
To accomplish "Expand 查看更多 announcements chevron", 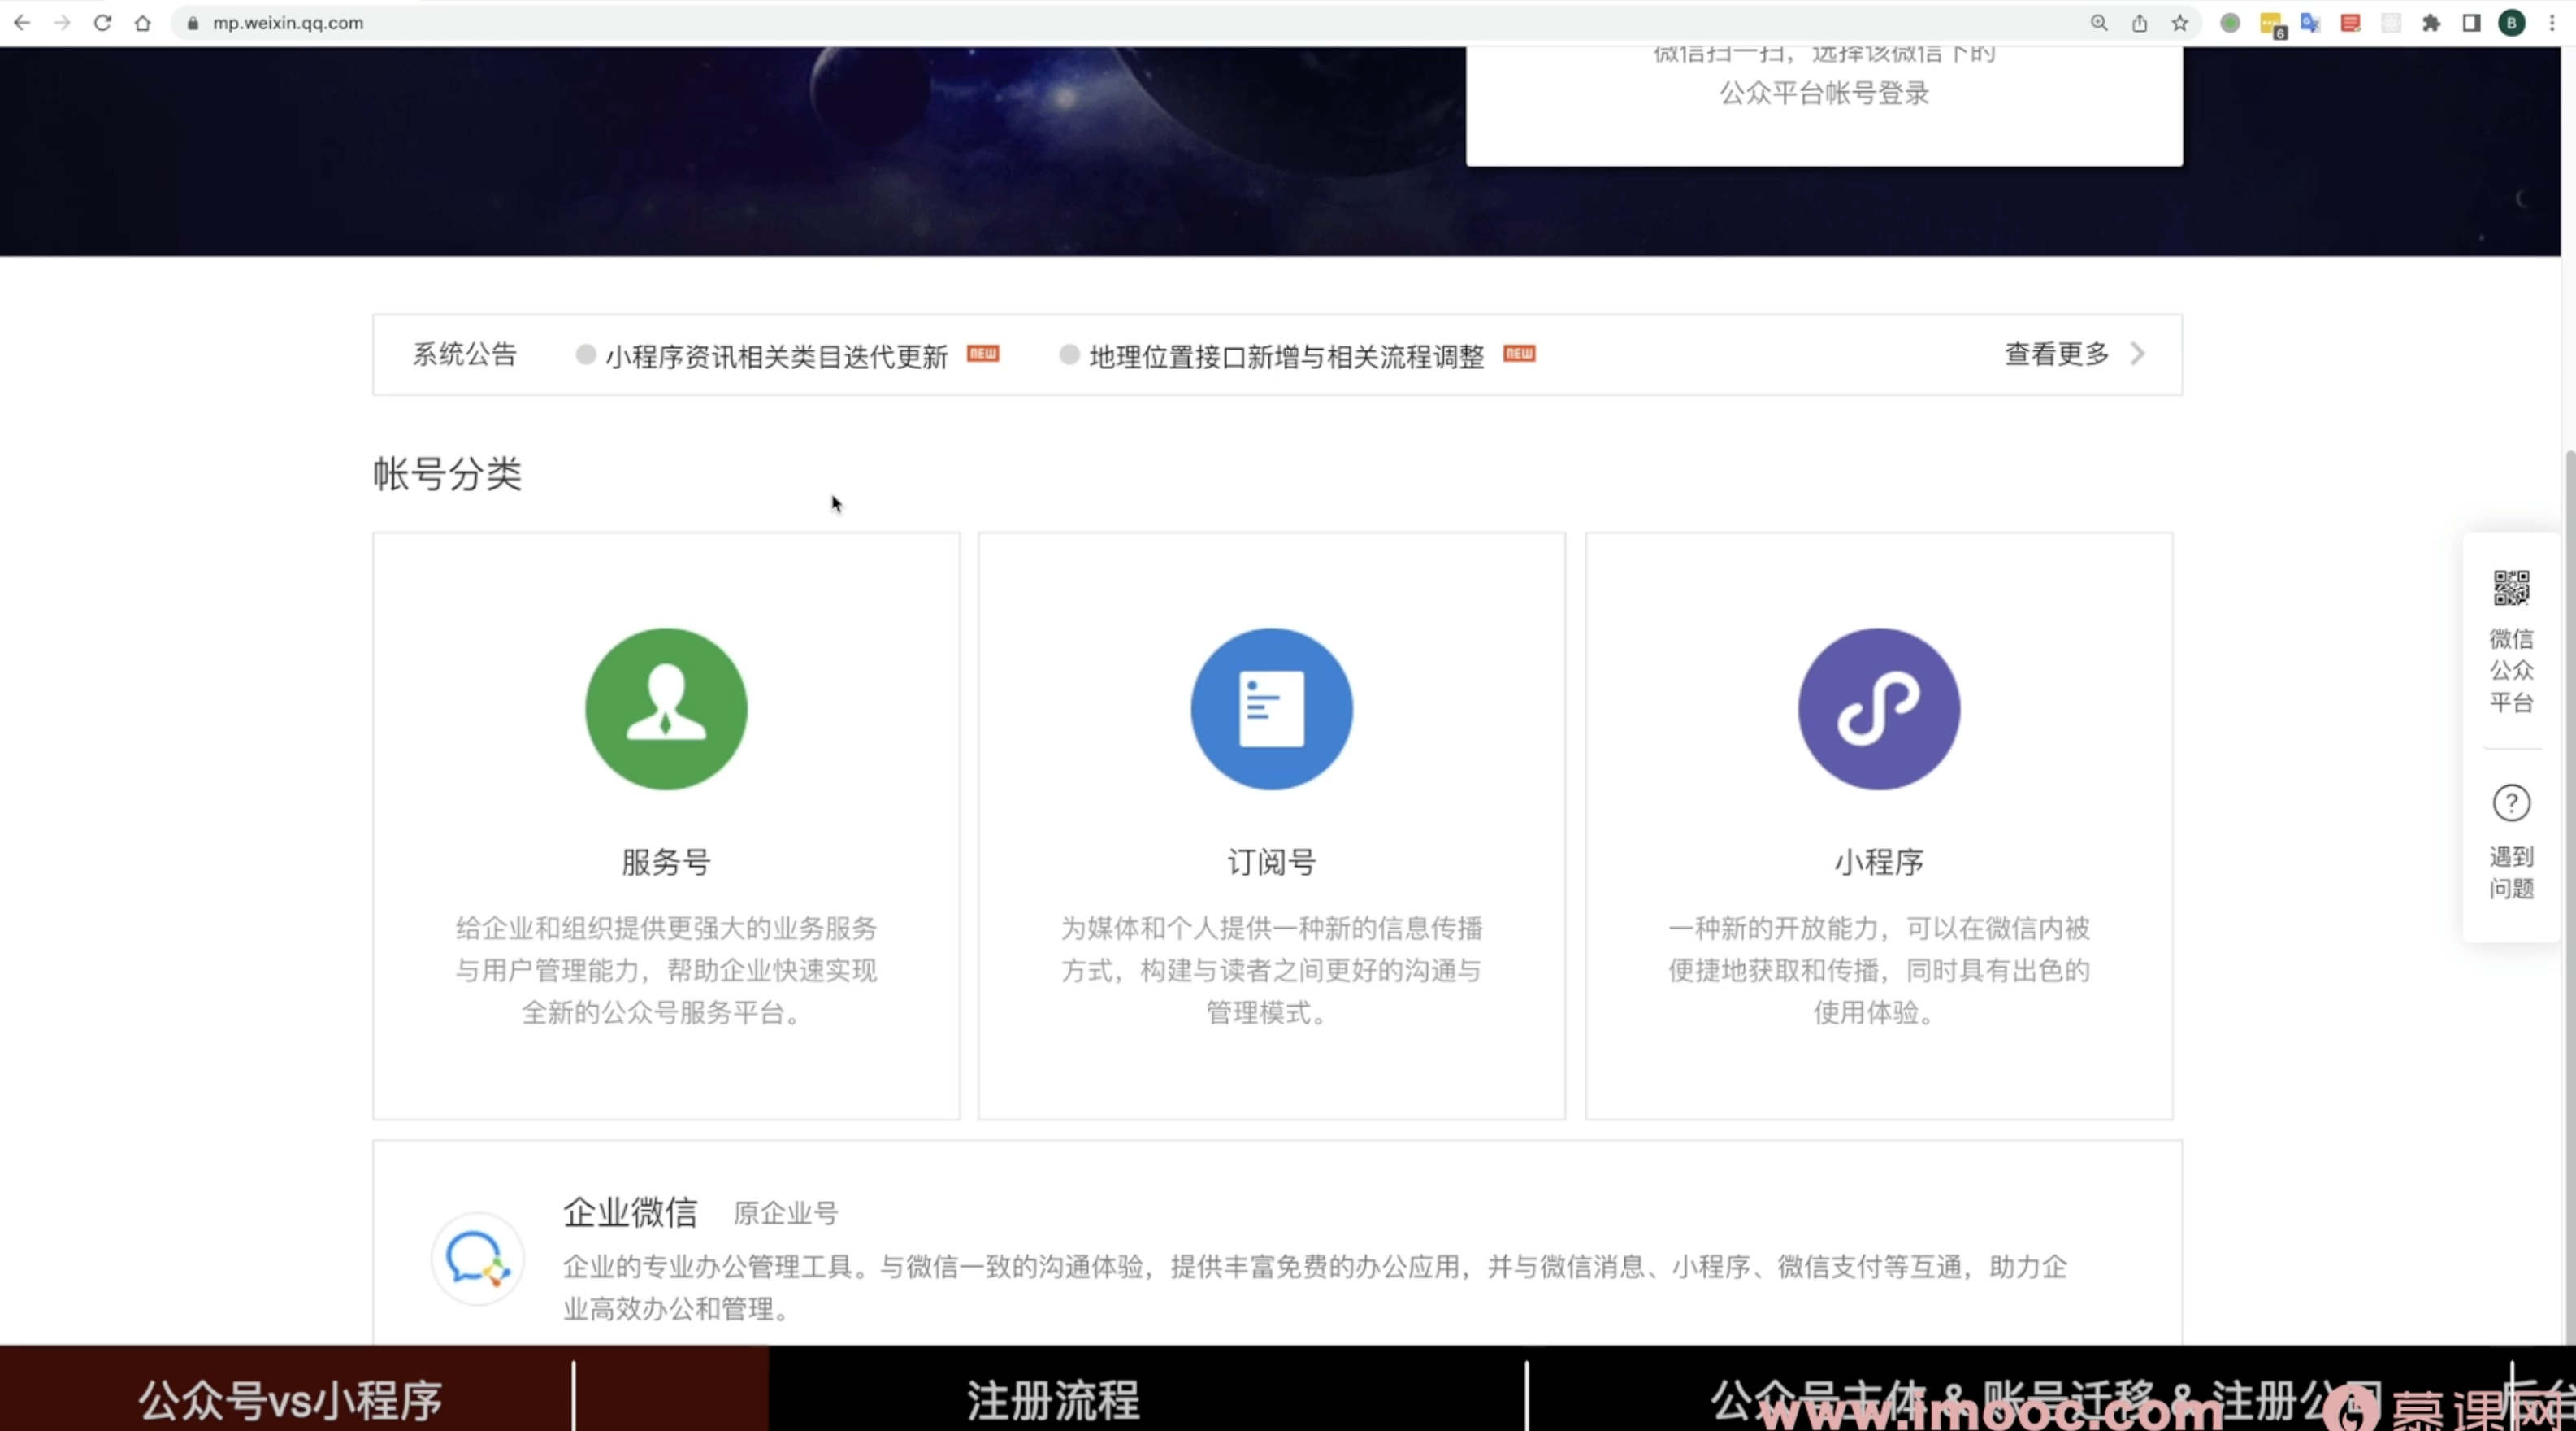I will tap(2137, 354).
